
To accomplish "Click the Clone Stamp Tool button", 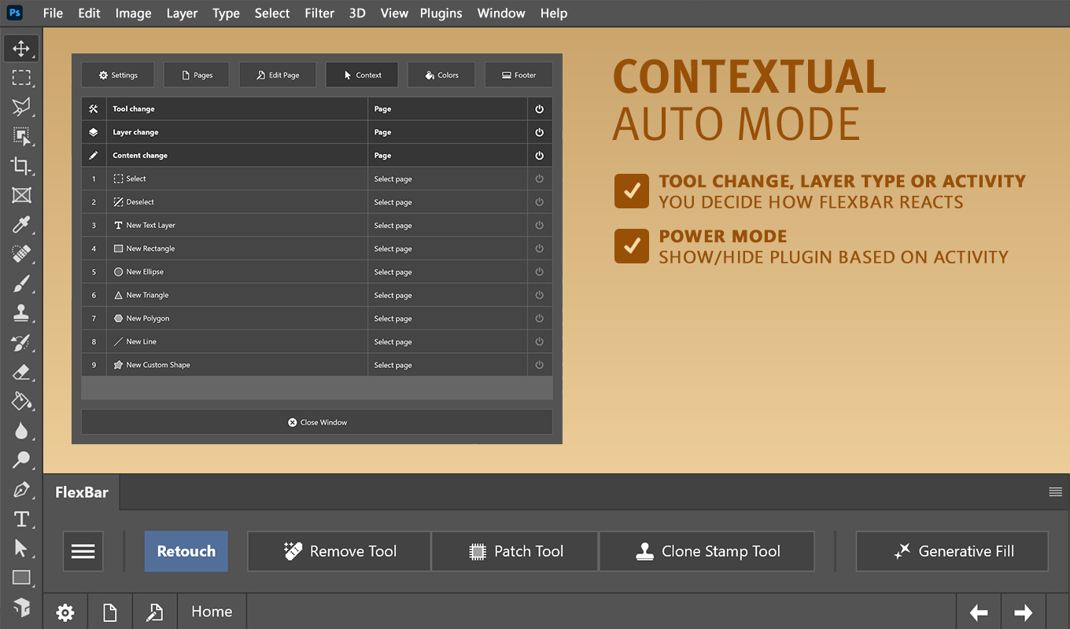I will click(707, 551).
